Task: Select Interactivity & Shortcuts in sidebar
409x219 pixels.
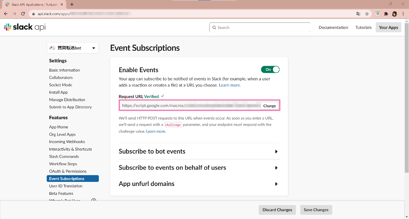Action: tap(71, 149)
